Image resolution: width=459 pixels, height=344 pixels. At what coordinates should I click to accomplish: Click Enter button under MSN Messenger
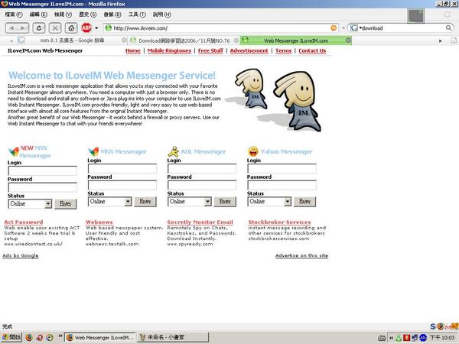tap(145, 202)
